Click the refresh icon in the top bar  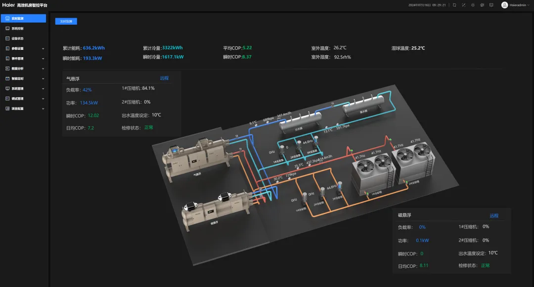(454, 5)
